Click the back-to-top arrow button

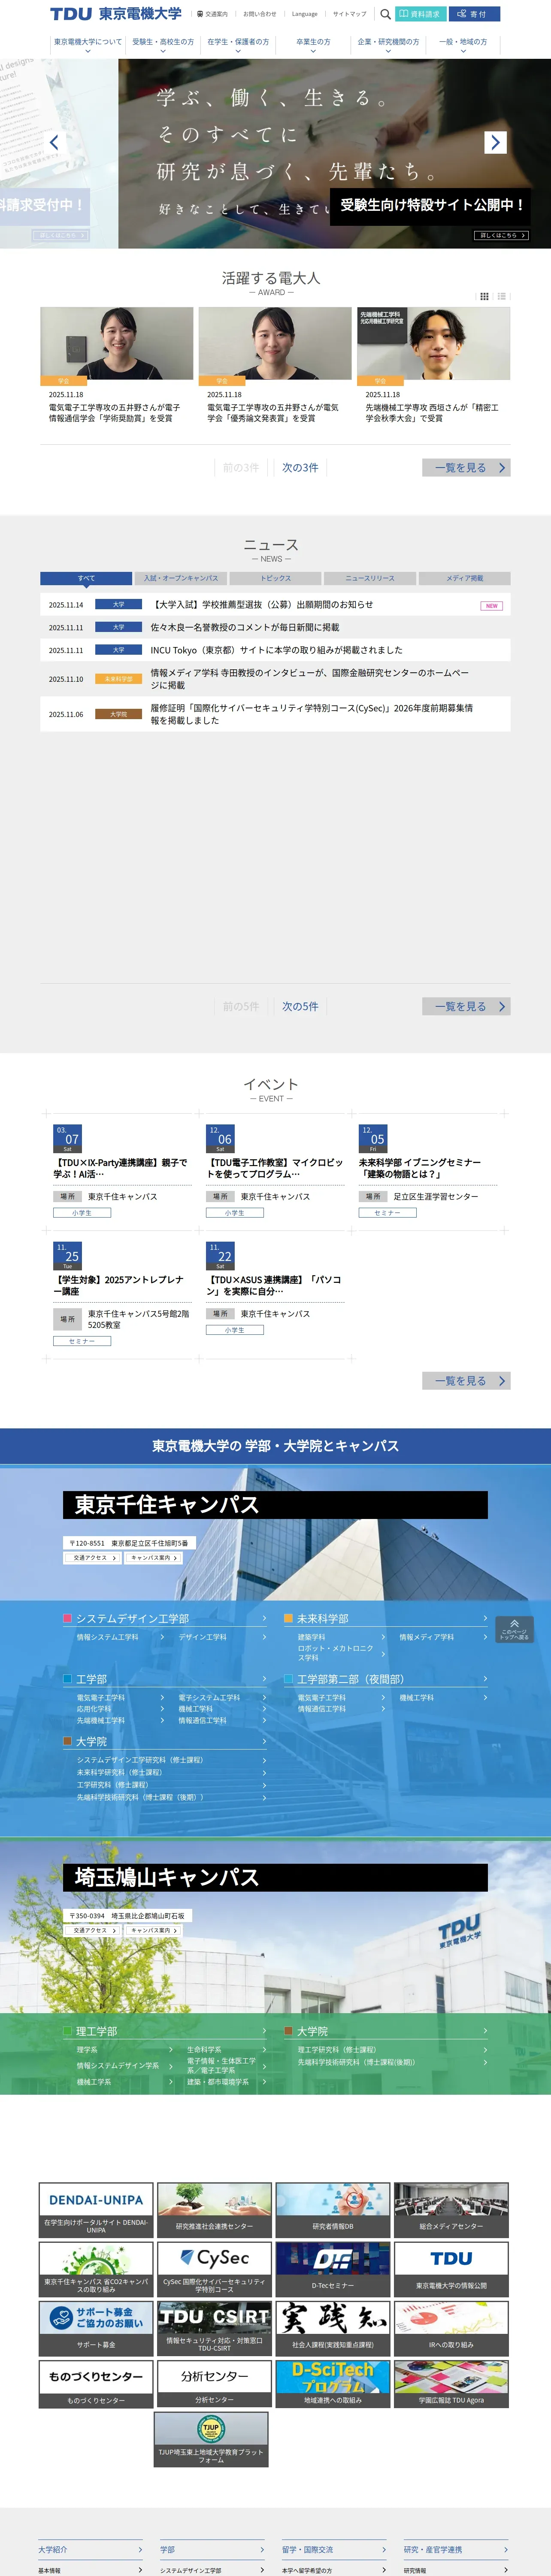514,1629
